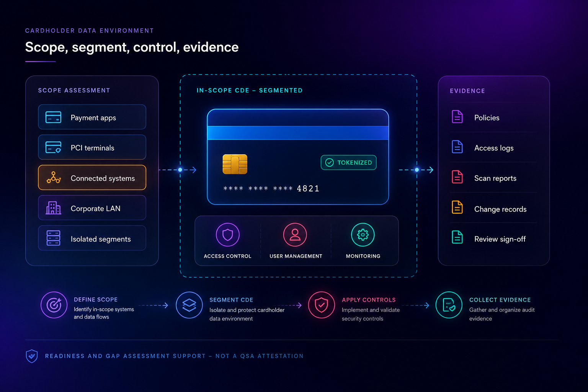Click the 'PCI terminals' label

click(x=93, y=148)
